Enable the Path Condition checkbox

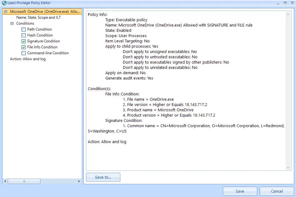24,29
